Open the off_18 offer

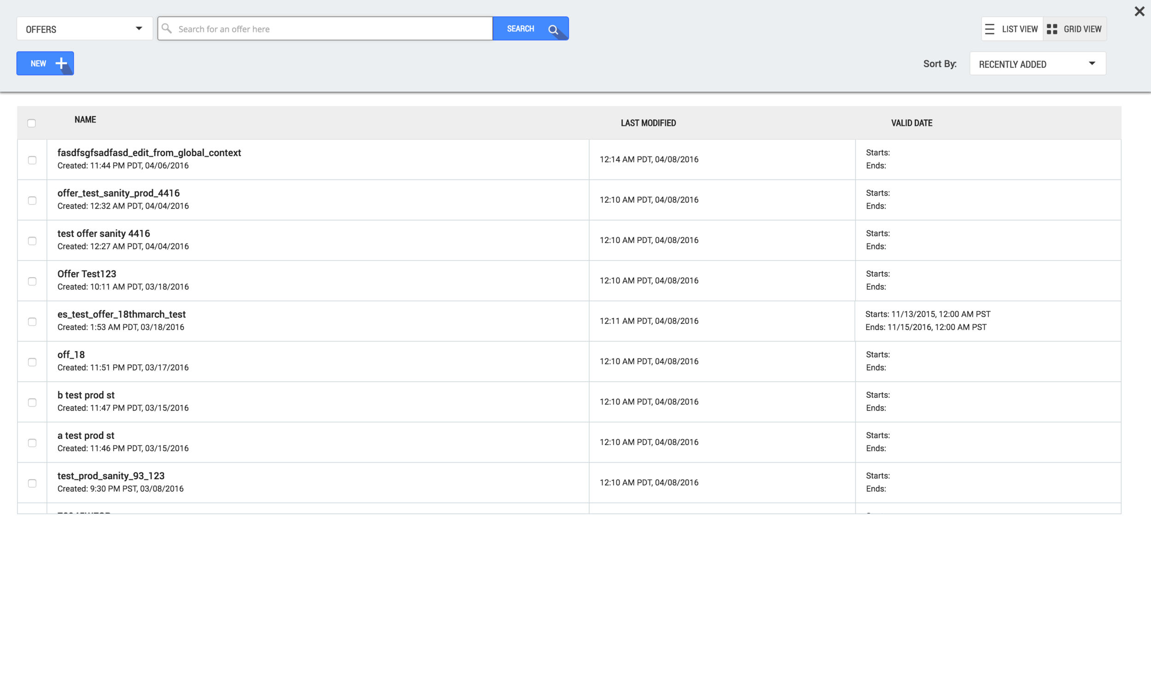coord(71,355)
